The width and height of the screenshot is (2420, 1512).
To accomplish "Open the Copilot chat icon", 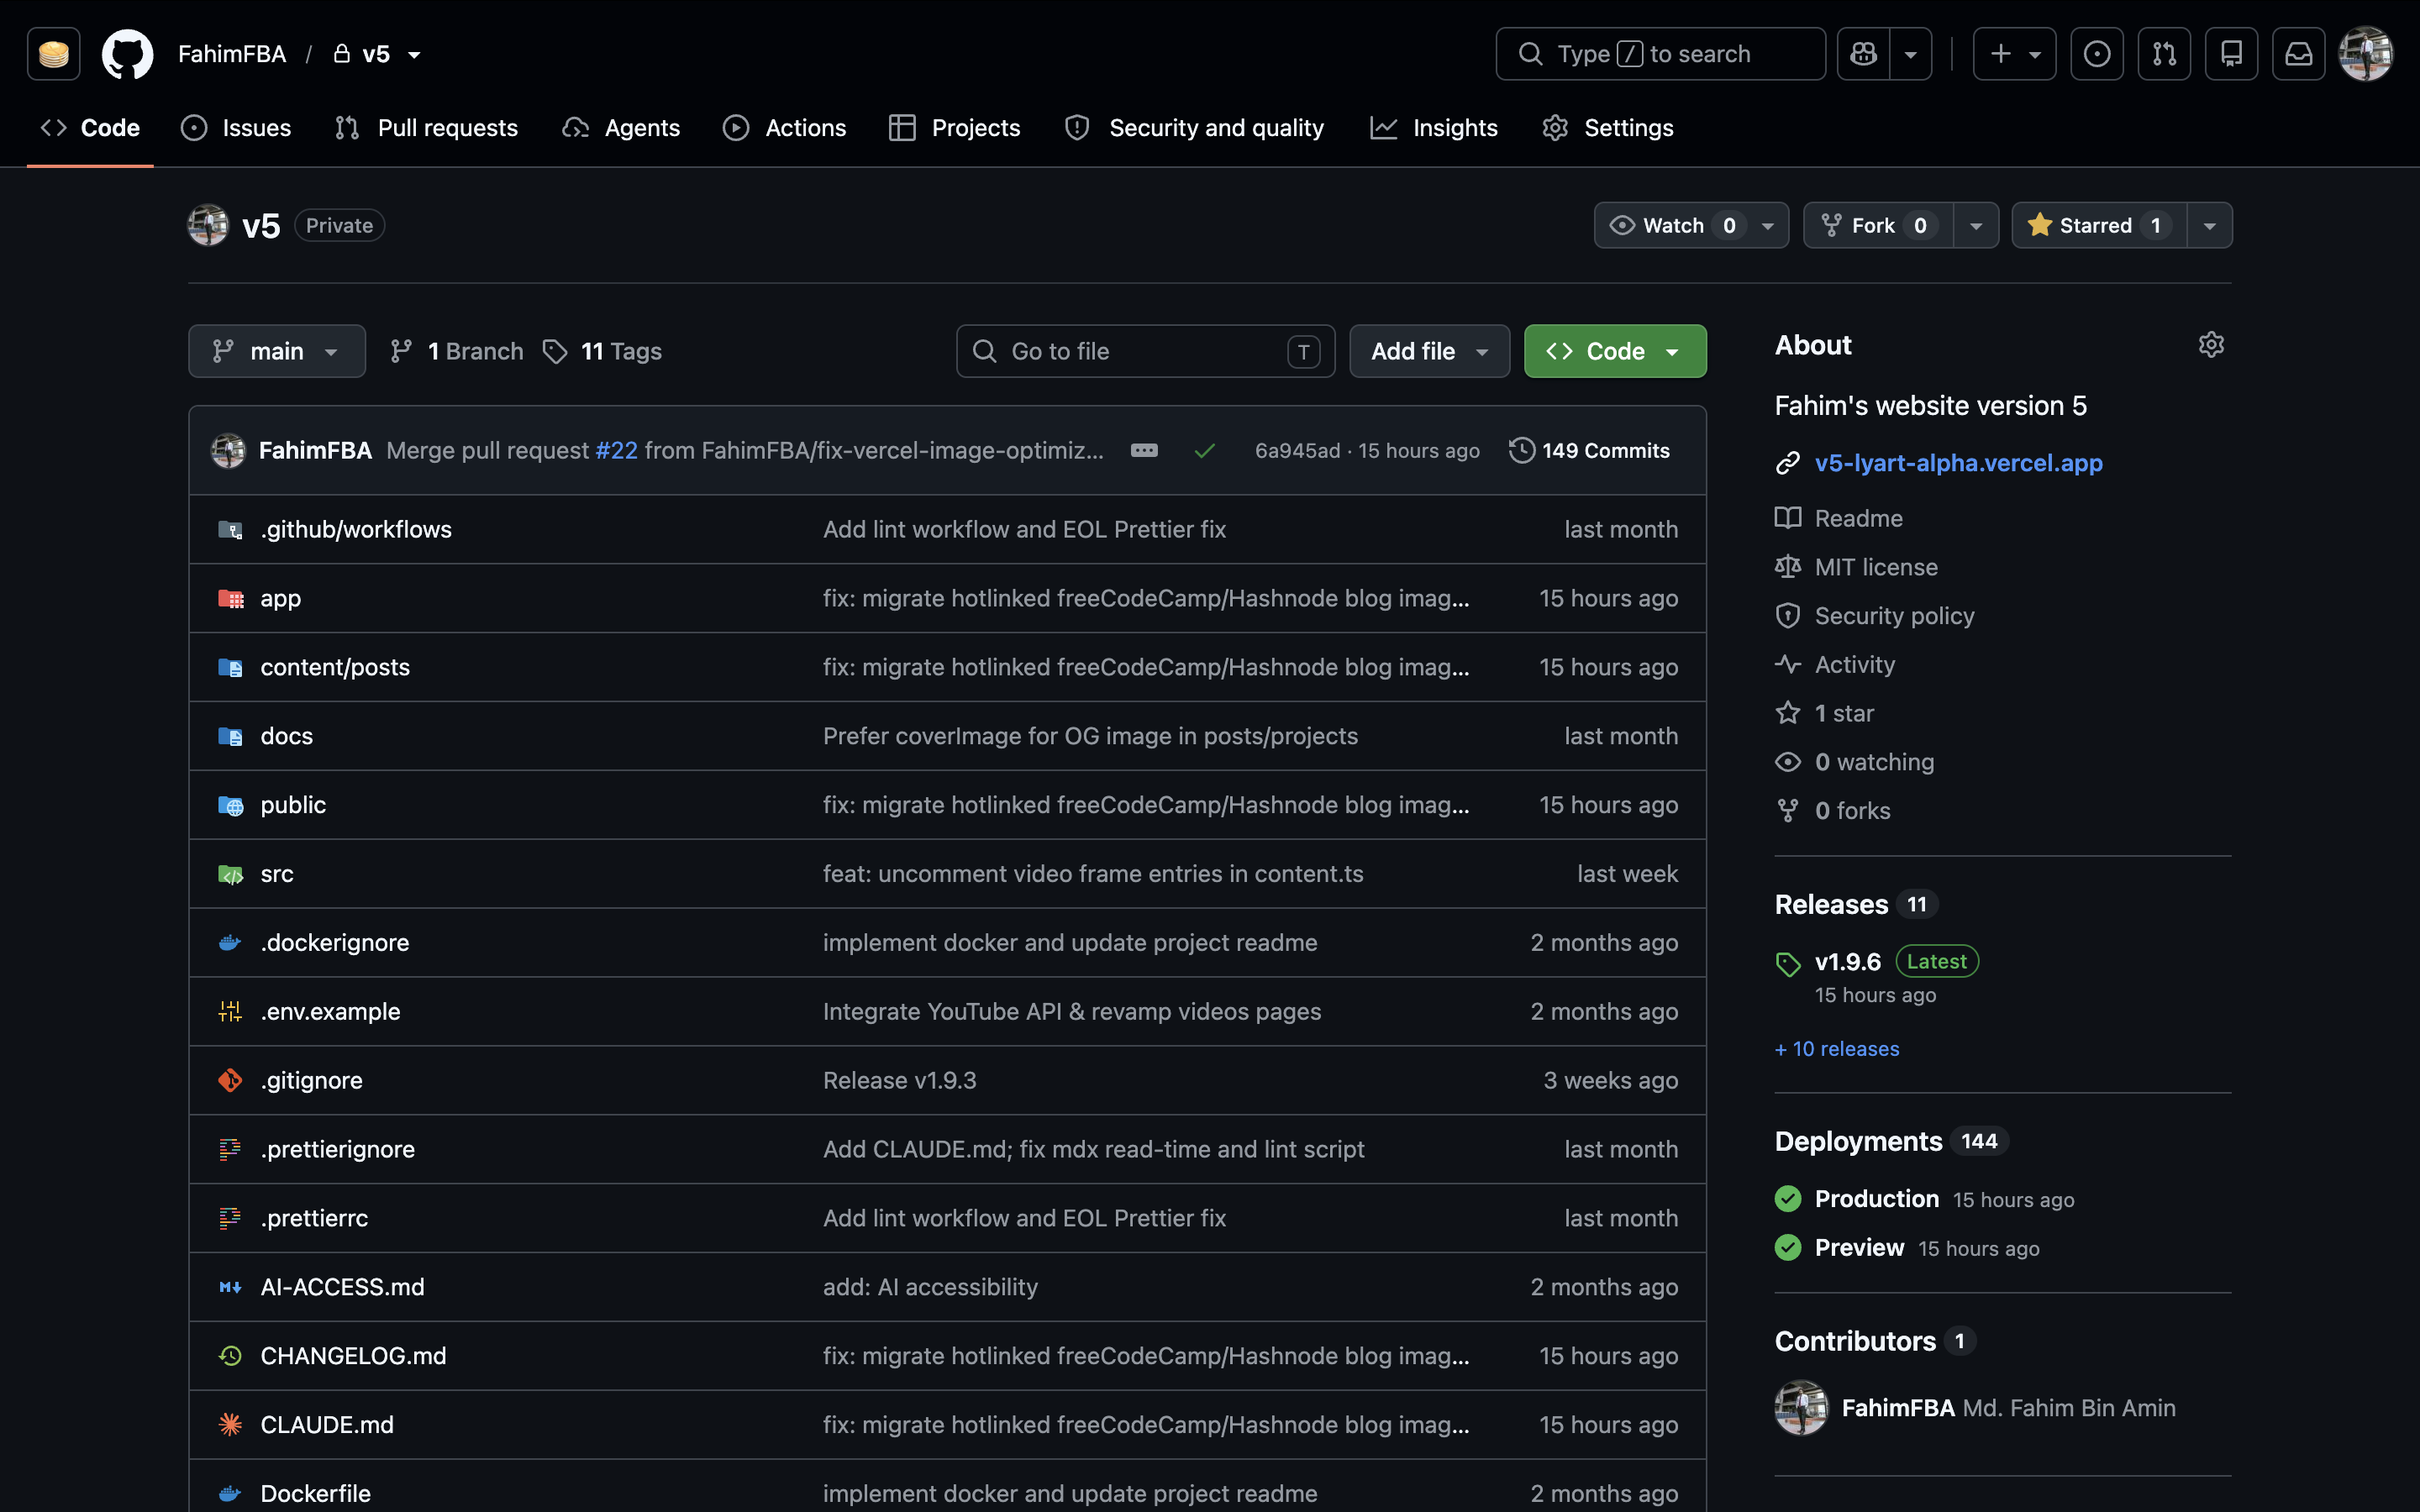I will point(1863,54).
